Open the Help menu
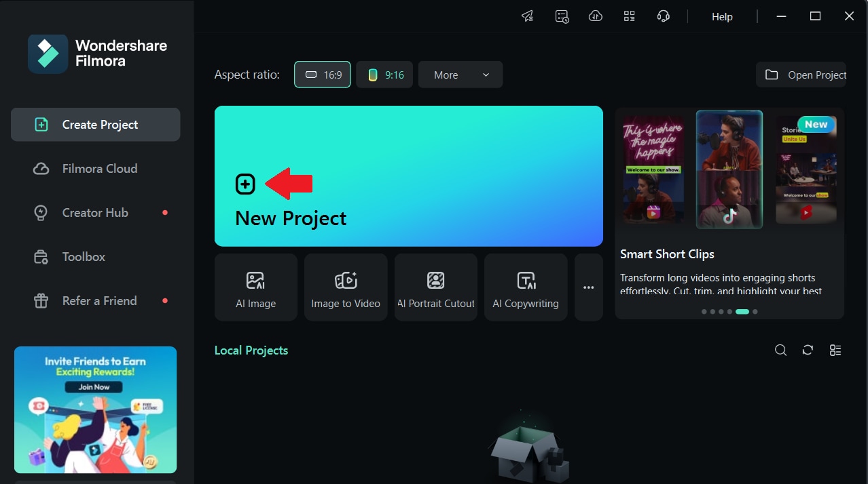The image size is (868, 484). [x=722, y=17]
